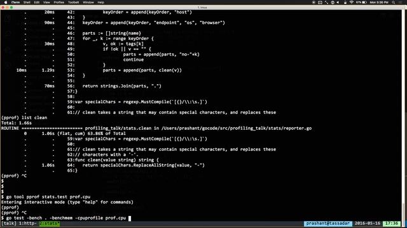Viewport: 407px width, 228px height.
Task: Open the Help menu
Action: [x=100, y=3]
